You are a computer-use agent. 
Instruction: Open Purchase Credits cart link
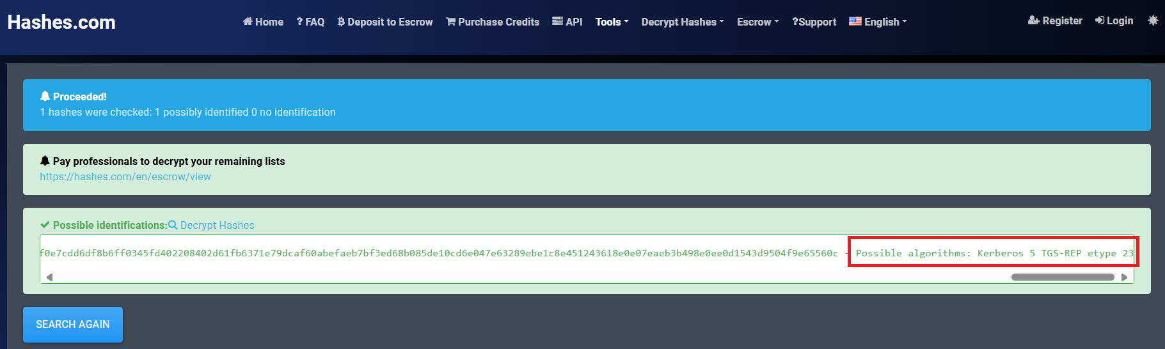click(493, 22)
